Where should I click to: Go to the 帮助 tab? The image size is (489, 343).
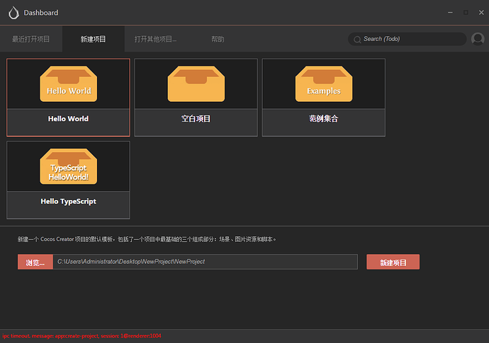[218, 39]
